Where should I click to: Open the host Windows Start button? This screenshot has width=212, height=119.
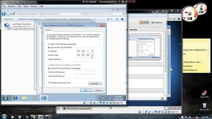[4, 117]
